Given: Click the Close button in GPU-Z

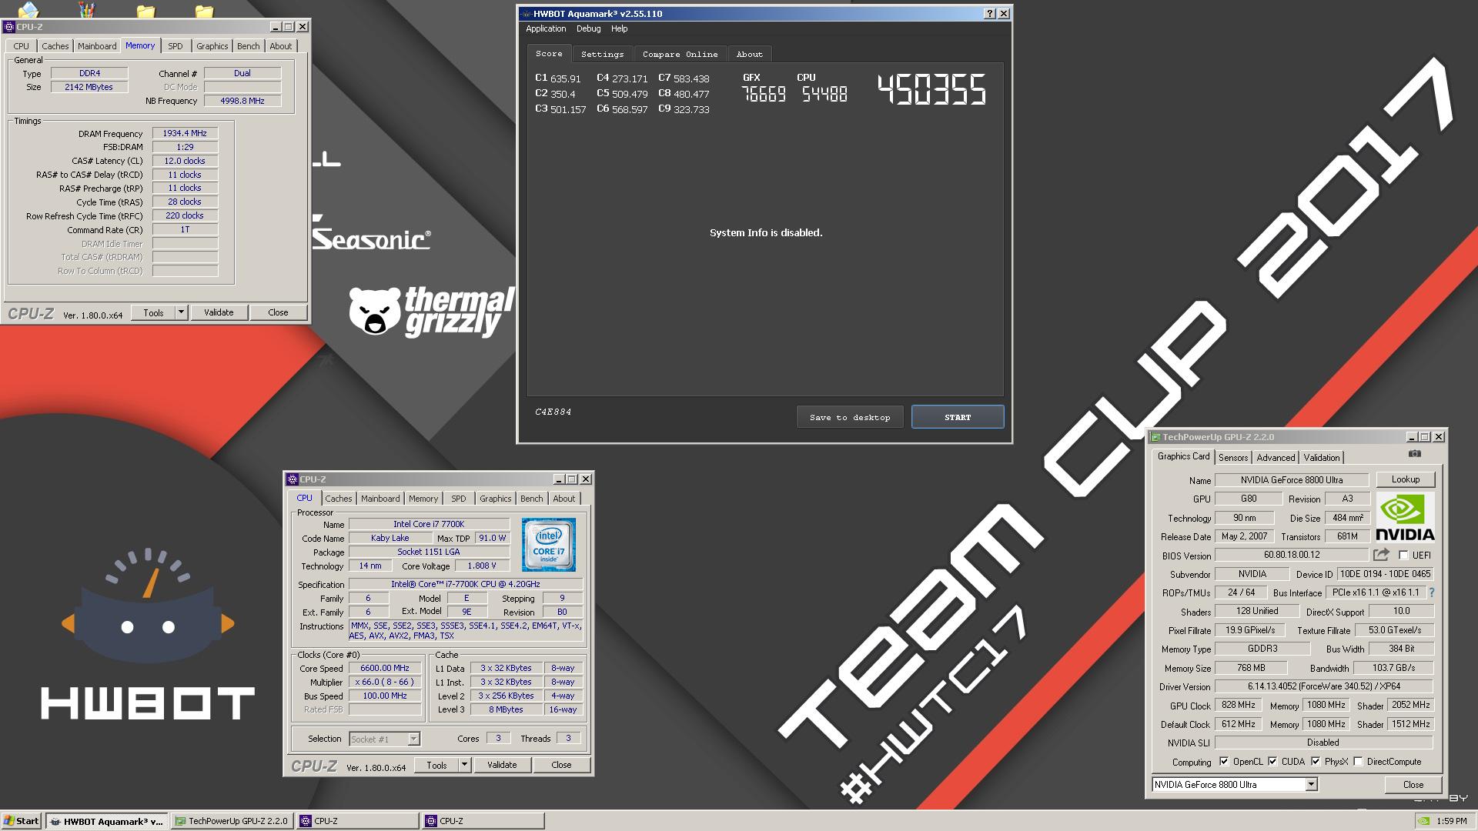Looking at the screenshot, I should (1413, 785).
